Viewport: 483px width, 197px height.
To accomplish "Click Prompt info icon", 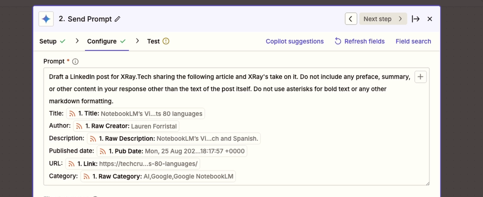I will (x=75, y=62).
